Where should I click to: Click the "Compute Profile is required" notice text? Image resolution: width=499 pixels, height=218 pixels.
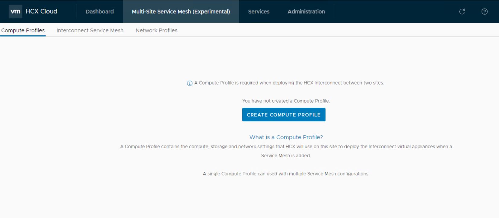tap(289, 83)
